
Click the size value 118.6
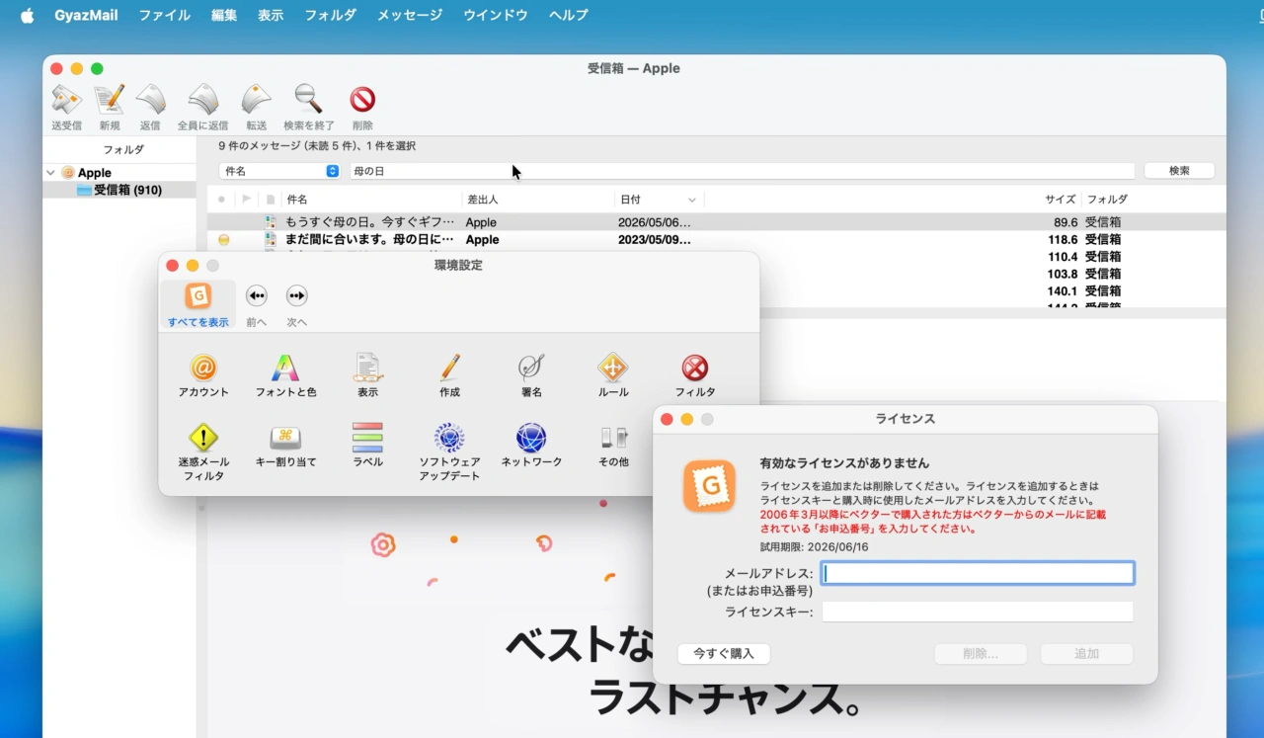(1063, 239)
